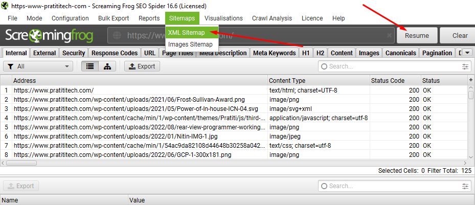475x205 pixels.
Task: Click image/svg+xml content type cell
Action: tap(319, 109)
